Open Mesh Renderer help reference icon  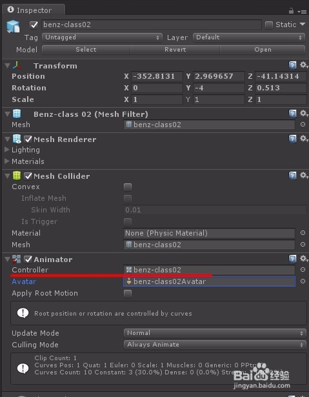point(293,139)
